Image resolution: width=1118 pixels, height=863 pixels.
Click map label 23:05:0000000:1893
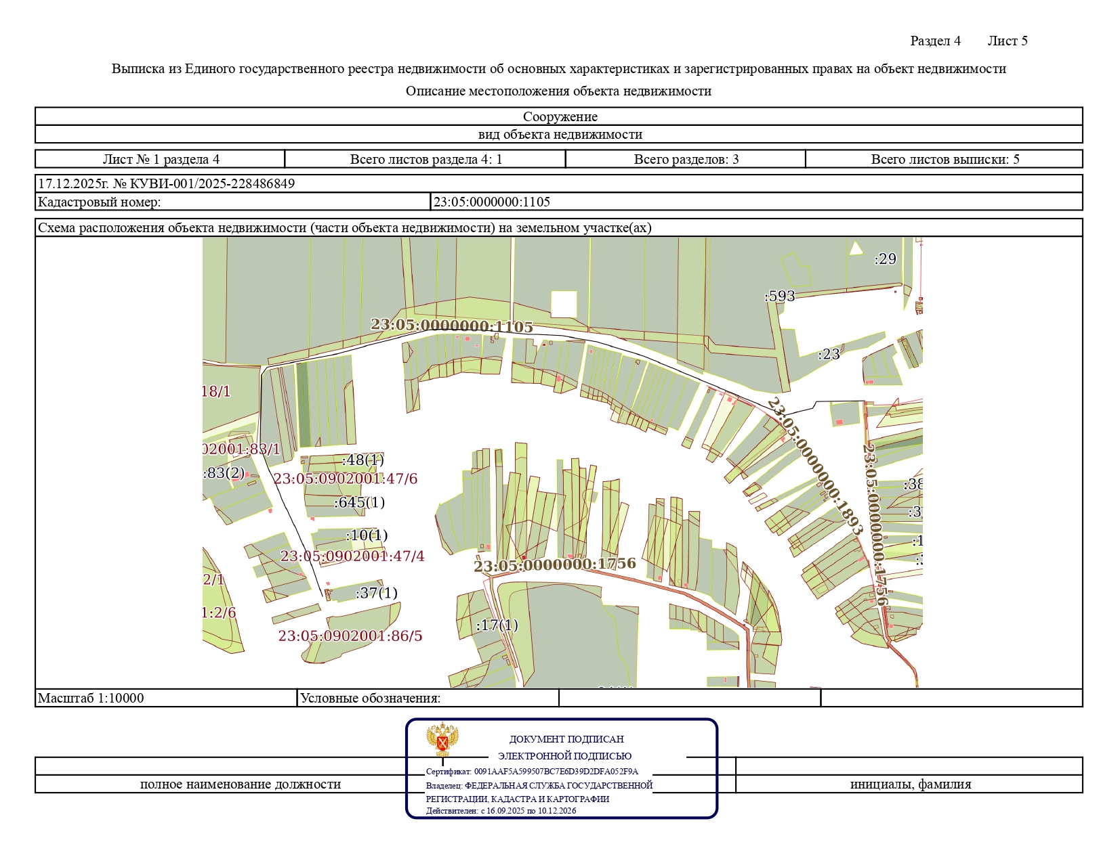815,467
